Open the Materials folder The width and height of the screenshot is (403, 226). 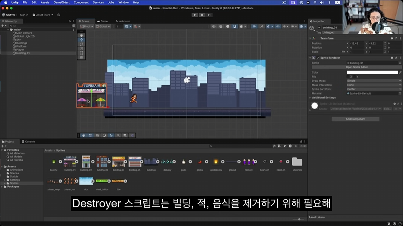pyautogui.click(x=297, y=162)
